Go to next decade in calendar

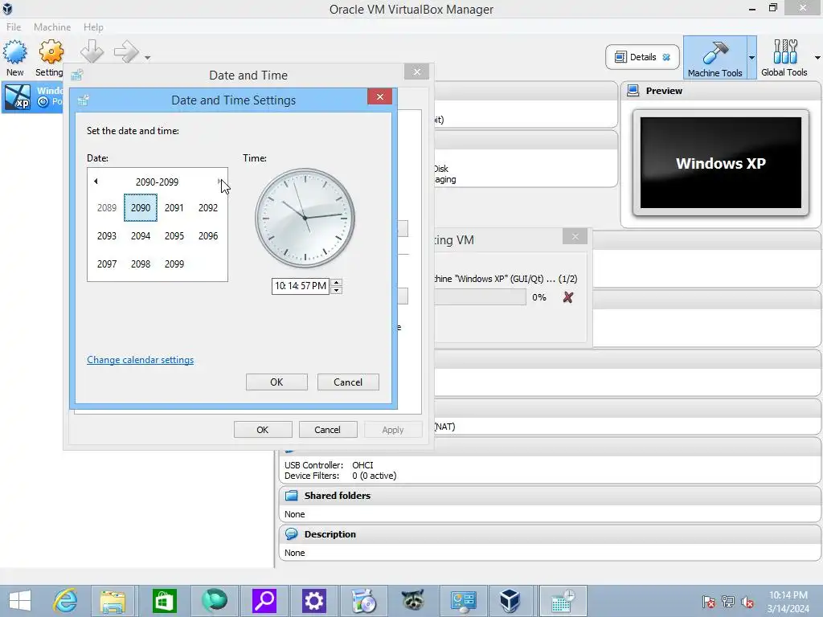(219, 182)
